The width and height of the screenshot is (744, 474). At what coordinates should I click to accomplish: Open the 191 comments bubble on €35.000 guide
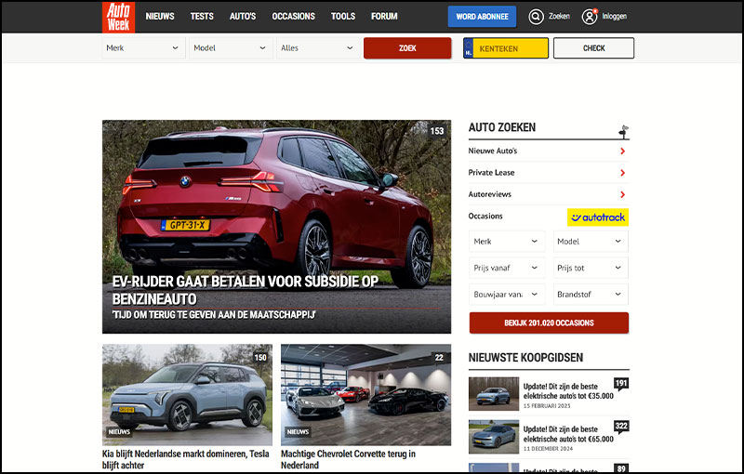point(621,384)
